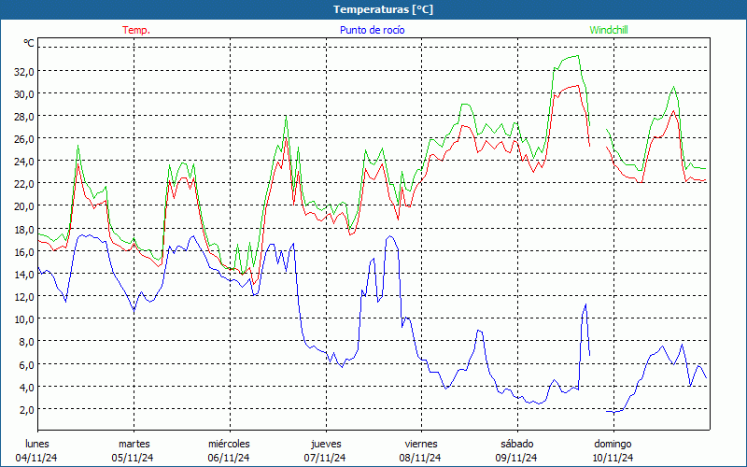Click the 18,0 y-axis value
This screenshot has width=747, height=467.
coord(24,229)
